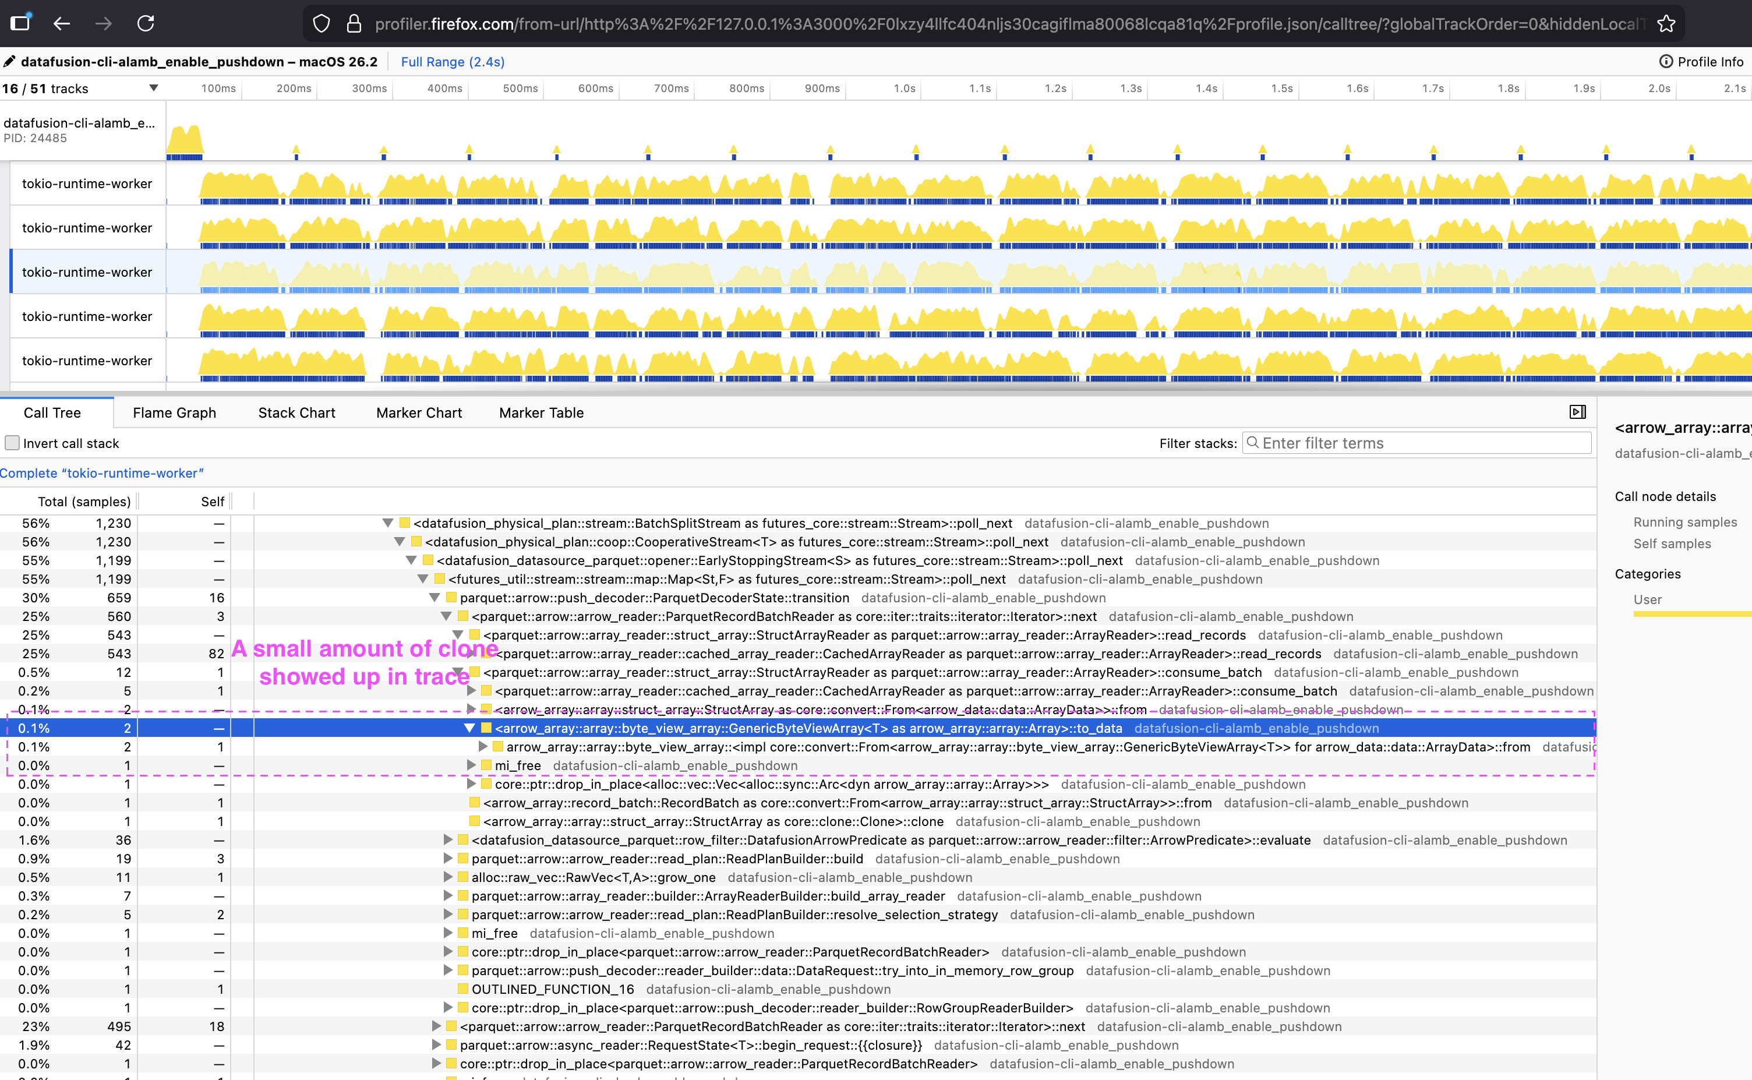
Task: Click the shield tracking protection icon
Action: [x=322, y=23]
